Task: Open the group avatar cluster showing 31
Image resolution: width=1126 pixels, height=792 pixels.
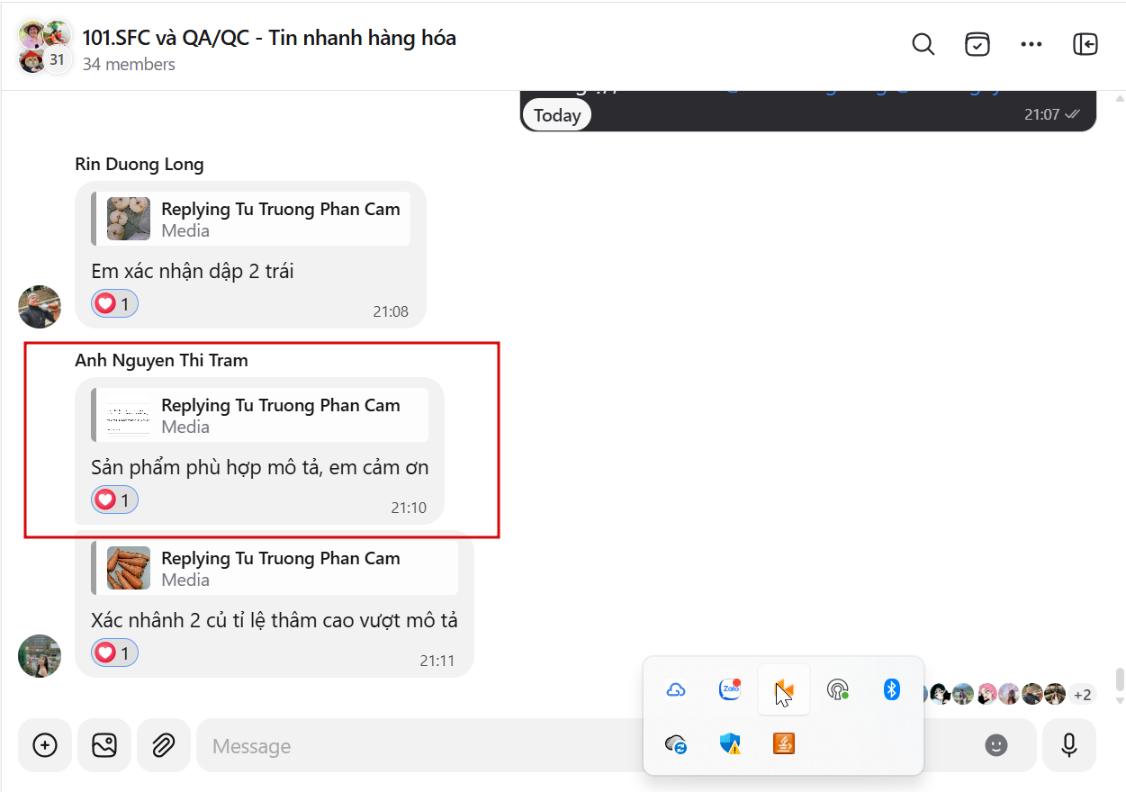Action: 45,47
